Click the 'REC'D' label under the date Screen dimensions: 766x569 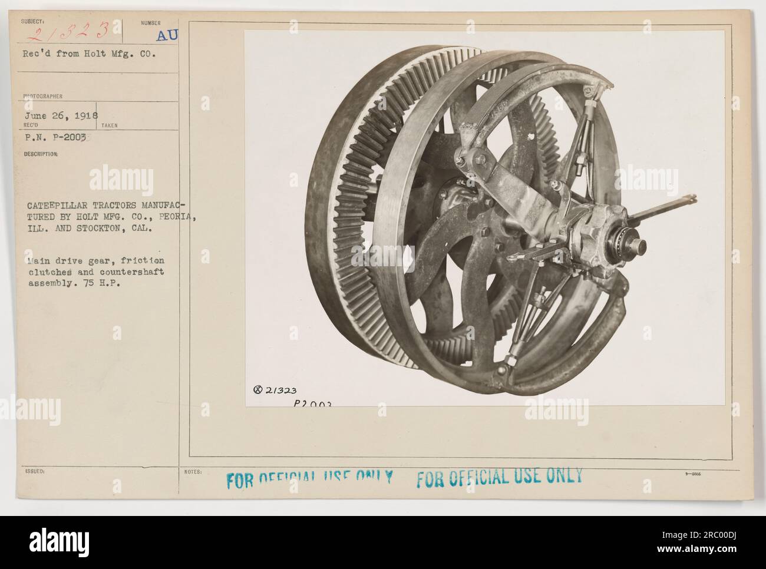pyautogui.click(x=31, y=125)
